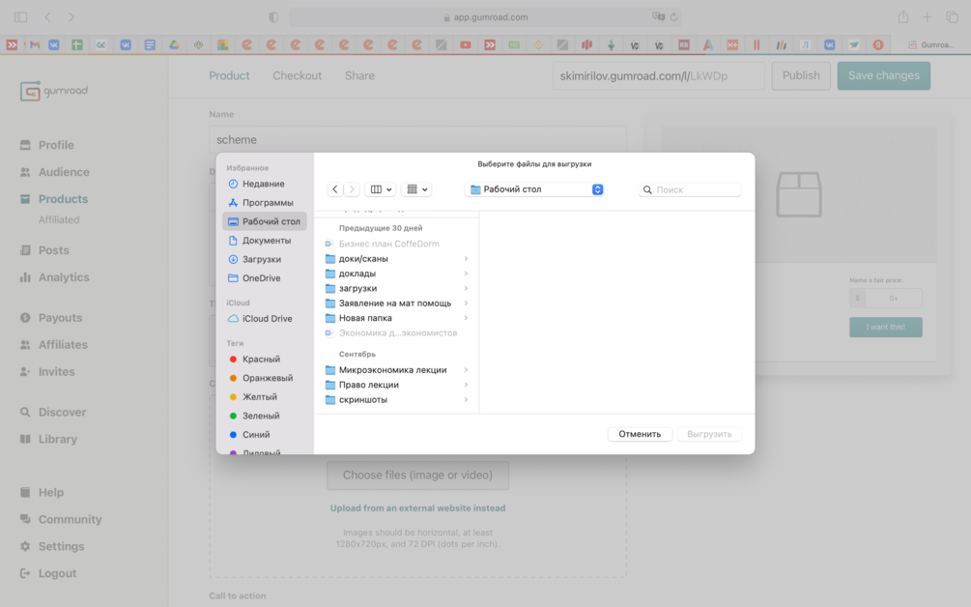971x607 pixels.
Task: Click the translate icon in address bar
Action: pyautogui.click(x=658, y=16)
